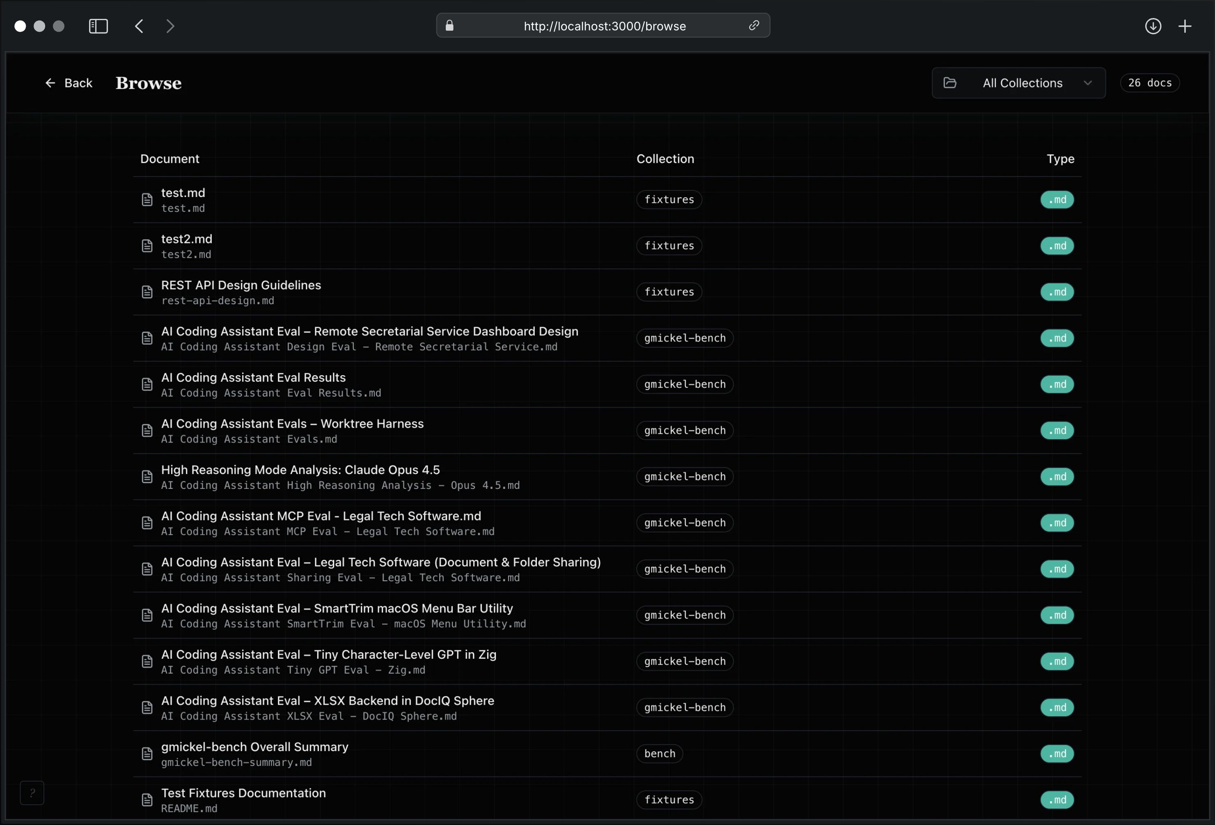
Task: Open the gmickel-bench Overall Summary document
Action: coord(254,747)
